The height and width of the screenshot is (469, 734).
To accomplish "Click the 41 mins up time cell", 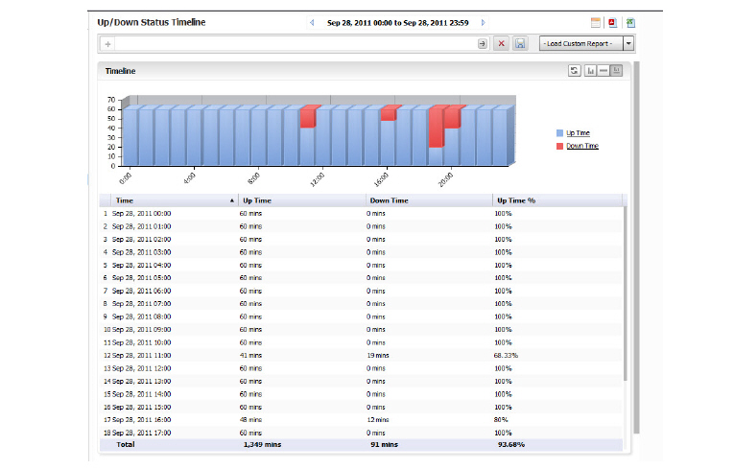I will coord(251,356).
